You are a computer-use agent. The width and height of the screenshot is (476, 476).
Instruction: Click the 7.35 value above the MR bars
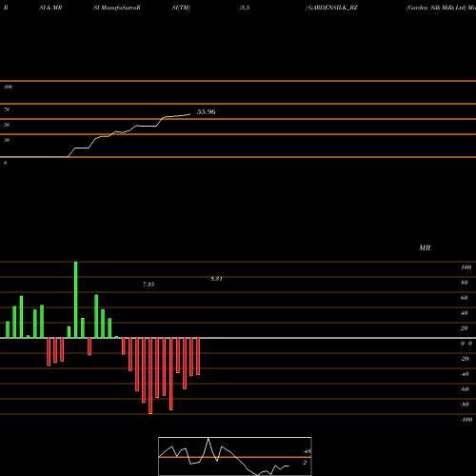click(149, 285)
